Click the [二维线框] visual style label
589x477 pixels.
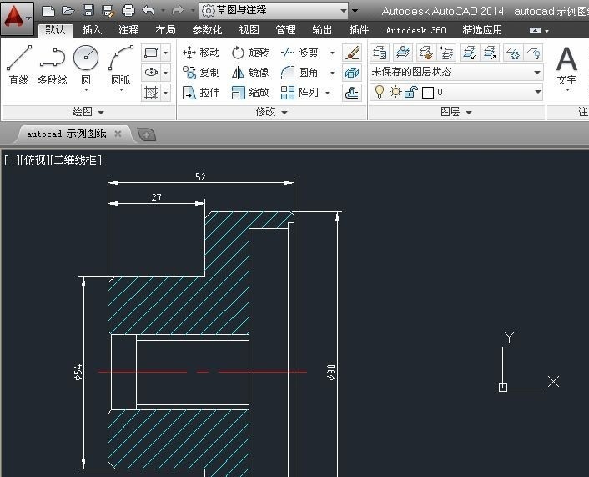[76, 160]
